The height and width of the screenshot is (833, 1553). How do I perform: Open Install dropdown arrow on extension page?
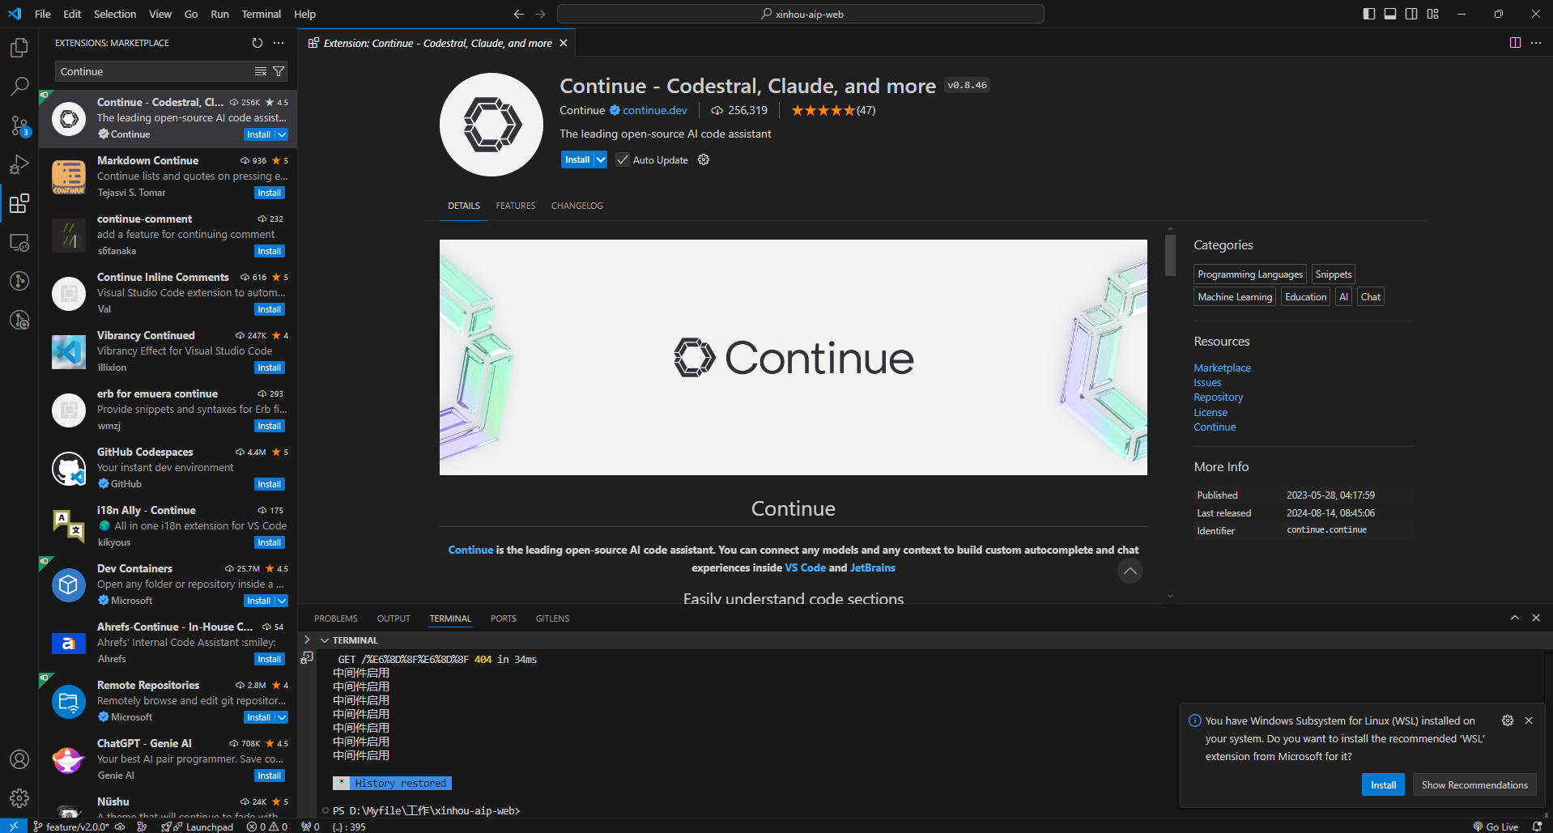pyautogui.click(x=601, y=160)
